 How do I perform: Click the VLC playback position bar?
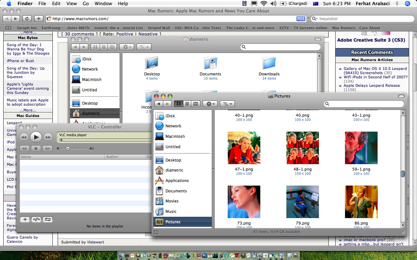click(105, 140)
